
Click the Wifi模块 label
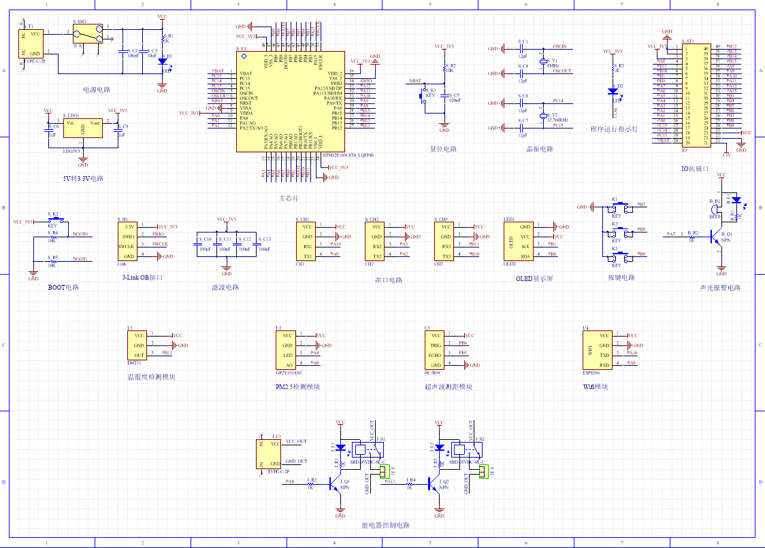click(596, 387)
